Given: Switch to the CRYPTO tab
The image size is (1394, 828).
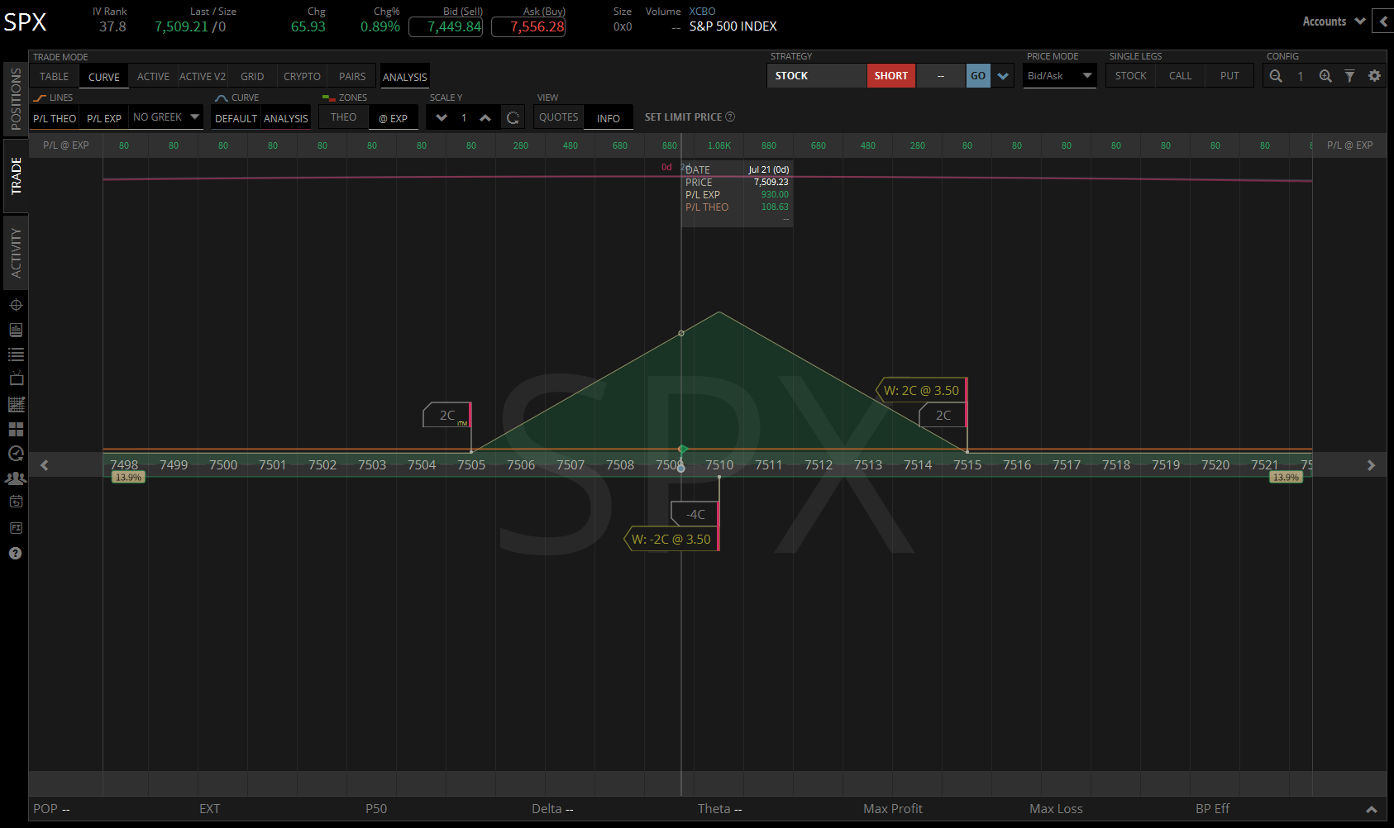Looking at the screenshot, I should pyautogui.click(x=302, y=77).
